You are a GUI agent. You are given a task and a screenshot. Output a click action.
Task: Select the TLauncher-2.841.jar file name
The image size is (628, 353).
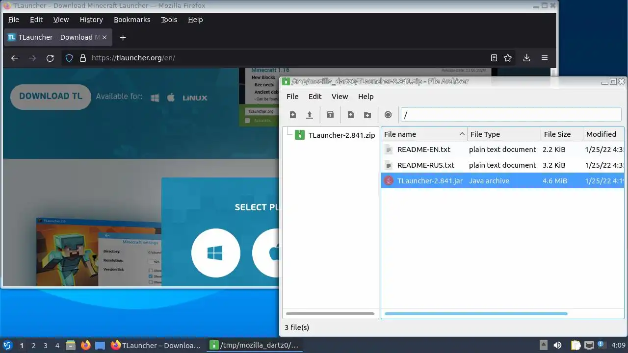(430, 181)
